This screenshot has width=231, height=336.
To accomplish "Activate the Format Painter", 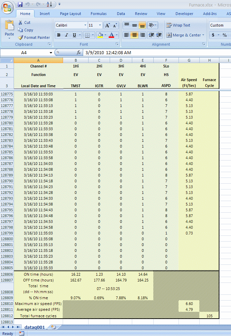I will [34, 37].
